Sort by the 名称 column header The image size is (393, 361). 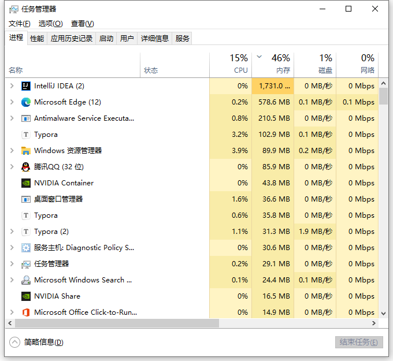72,64
